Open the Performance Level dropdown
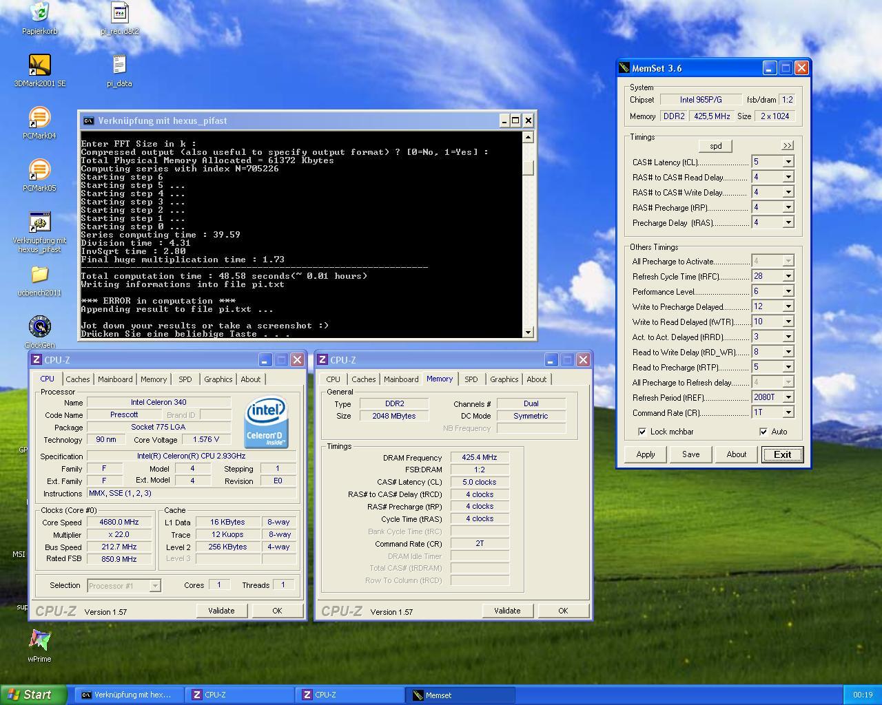Image resolution: width=882 pixels, height=705 pixels. 788,291
